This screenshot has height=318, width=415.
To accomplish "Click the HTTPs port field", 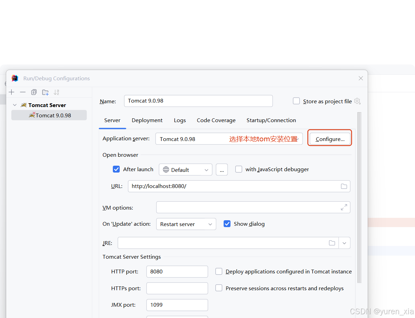I will click(x=177, y=288).
